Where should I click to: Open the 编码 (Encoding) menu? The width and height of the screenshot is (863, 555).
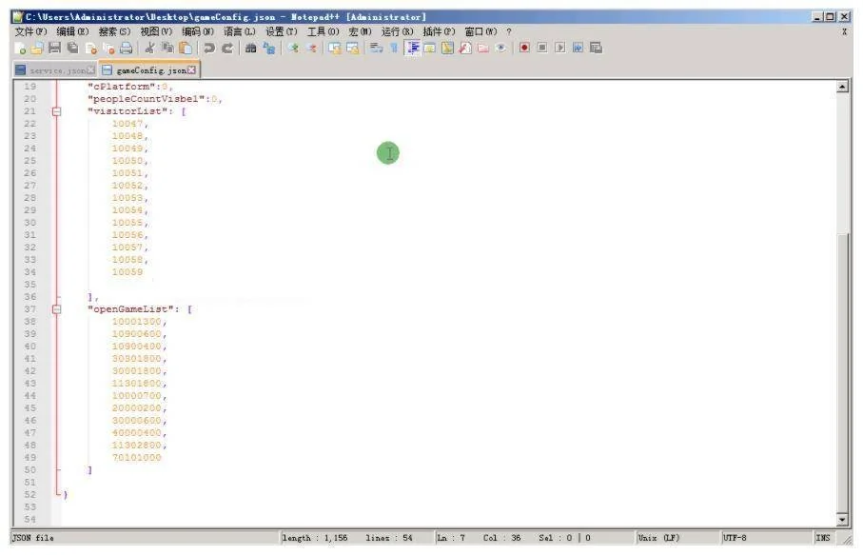pyautogui.click(x=197, y=31)
